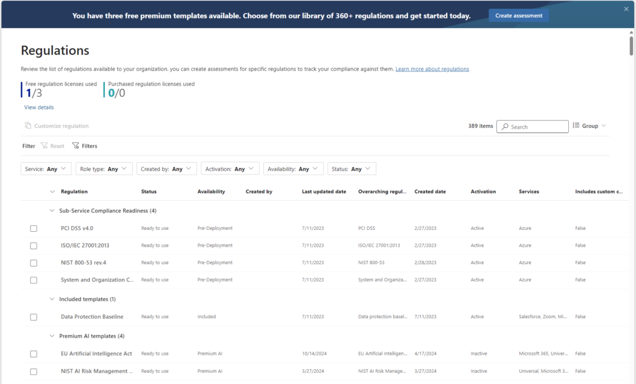Click into the Search input field
Viewport: 636px width, 384px height.
537,127
